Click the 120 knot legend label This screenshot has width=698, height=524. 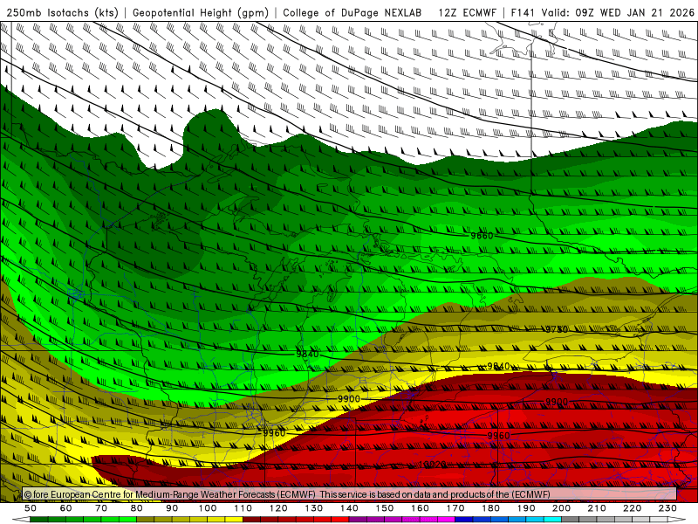[x=278, y=508]
